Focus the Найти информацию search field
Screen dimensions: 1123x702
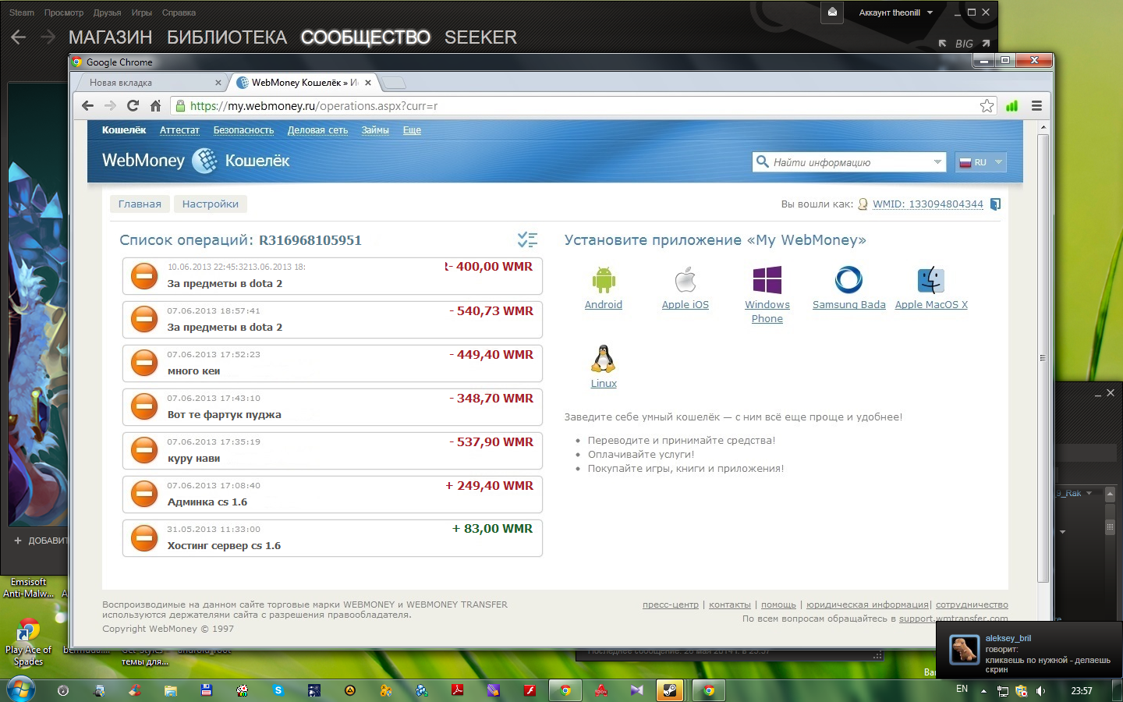point(850,162)
